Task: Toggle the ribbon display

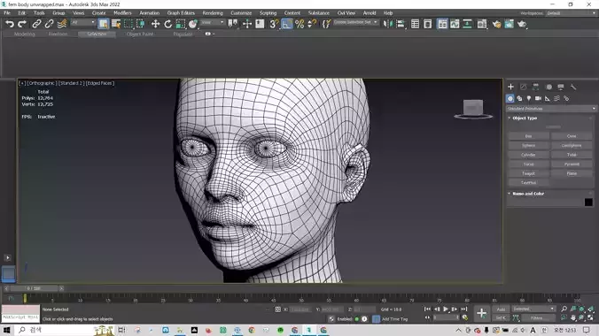Action: 442,24
